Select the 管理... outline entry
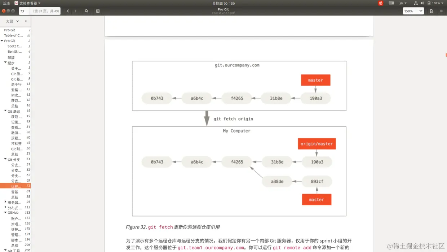447x252 pixels. point(16,235)
